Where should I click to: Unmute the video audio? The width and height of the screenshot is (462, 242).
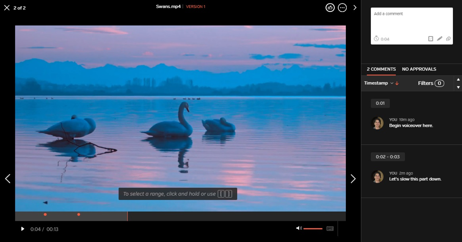(x=299, y=228)
